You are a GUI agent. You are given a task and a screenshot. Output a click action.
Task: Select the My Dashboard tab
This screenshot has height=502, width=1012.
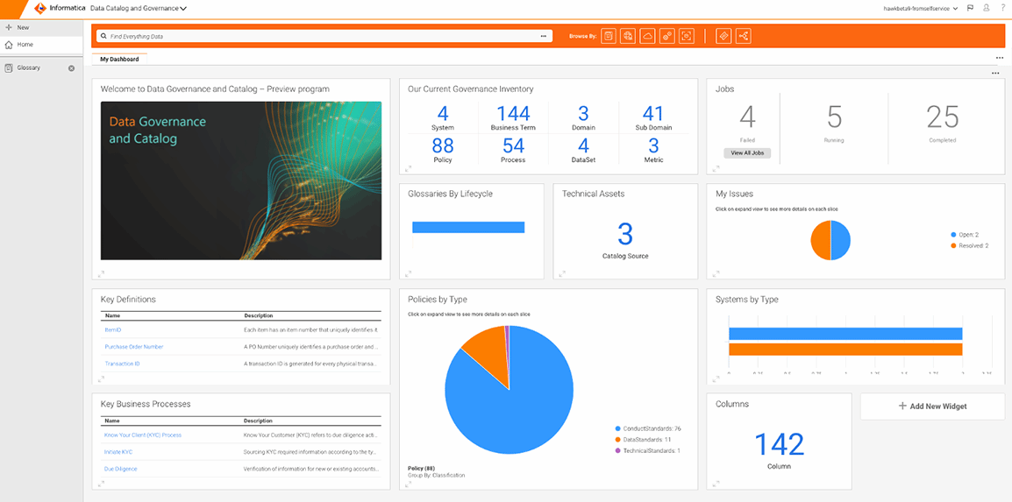click(x=119, y=59)
